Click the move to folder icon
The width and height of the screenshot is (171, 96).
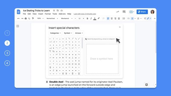pyautogui.click(x=58, y=10)
